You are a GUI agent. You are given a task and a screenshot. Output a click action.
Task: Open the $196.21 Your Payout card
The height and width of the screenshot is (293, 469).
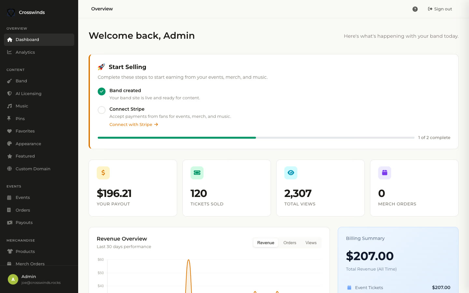(x=133, y=188)
